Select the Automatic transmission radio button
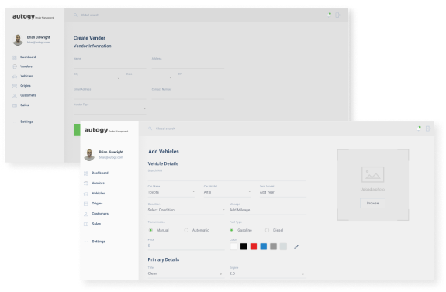The height and width of the screenshot is (292, 446). 186,230
